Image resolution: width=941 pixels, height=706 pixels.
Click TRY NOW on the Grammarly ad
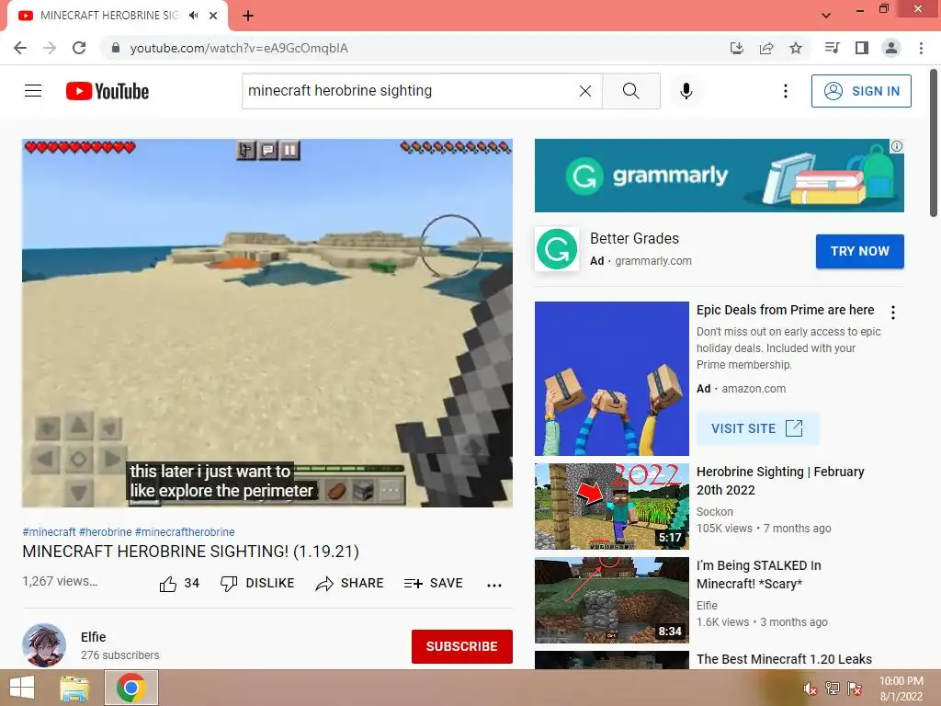(x=860, y=251)
